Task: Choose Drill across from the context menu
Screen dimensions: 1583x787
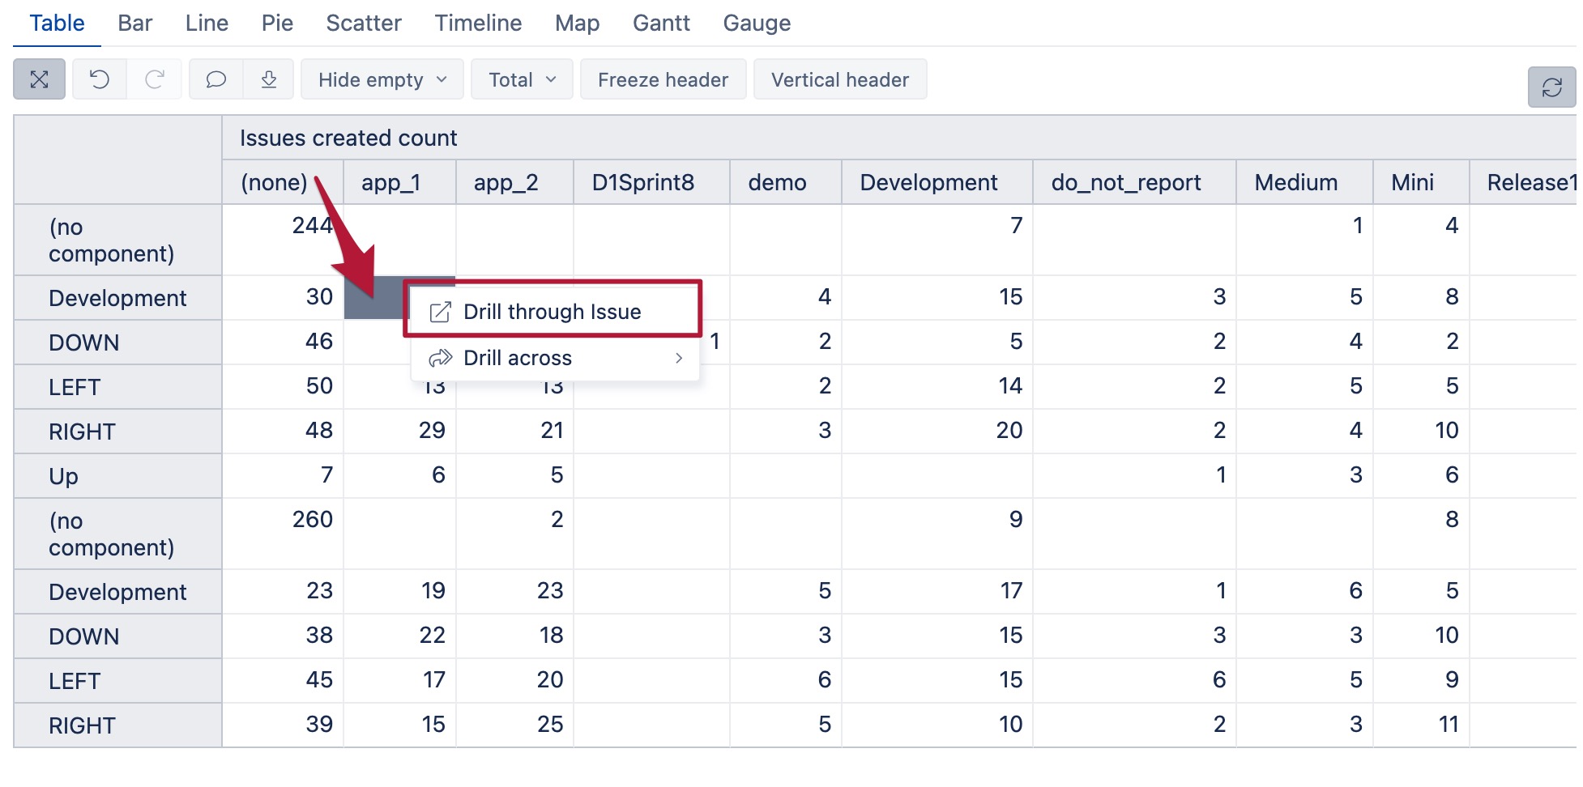Action: click(x=518, y=357)
